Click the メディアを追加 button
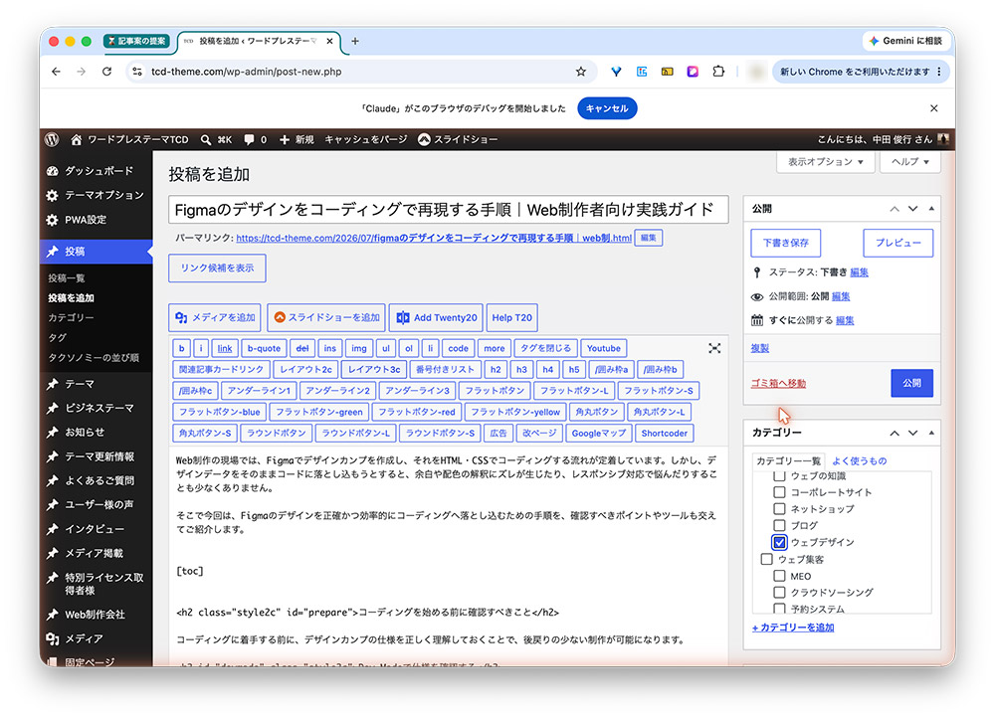The height and width of the screenshot is (719, 995). tap(215, 317)
